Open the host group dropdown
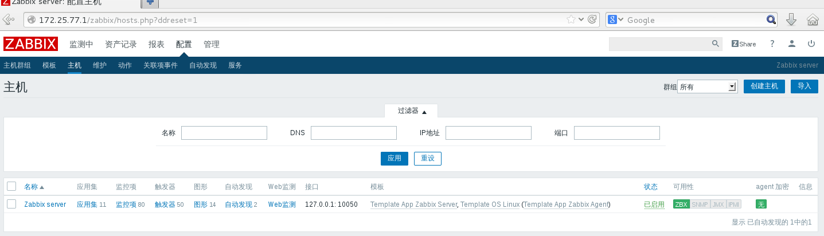This screenshot has width=824, height=236. pos(707,86)
